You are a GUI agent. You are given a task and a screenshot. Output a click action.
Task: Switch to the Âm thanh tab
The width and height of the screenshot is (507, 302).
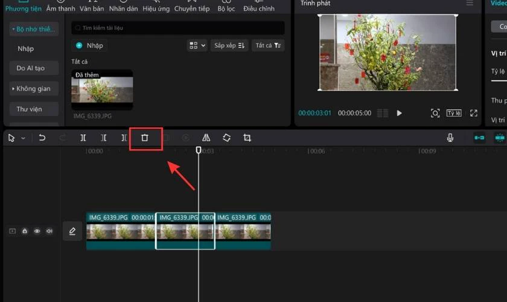pyautogui.click(x=60, y=8)
